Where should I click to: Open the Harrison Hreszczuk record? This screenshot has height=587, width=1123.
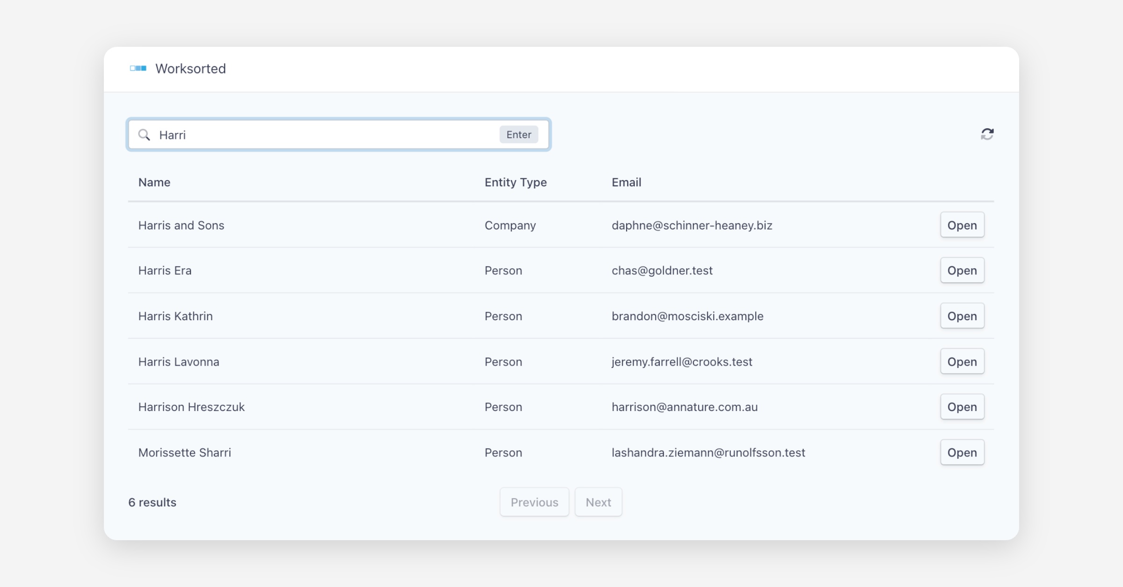point(962,407)
